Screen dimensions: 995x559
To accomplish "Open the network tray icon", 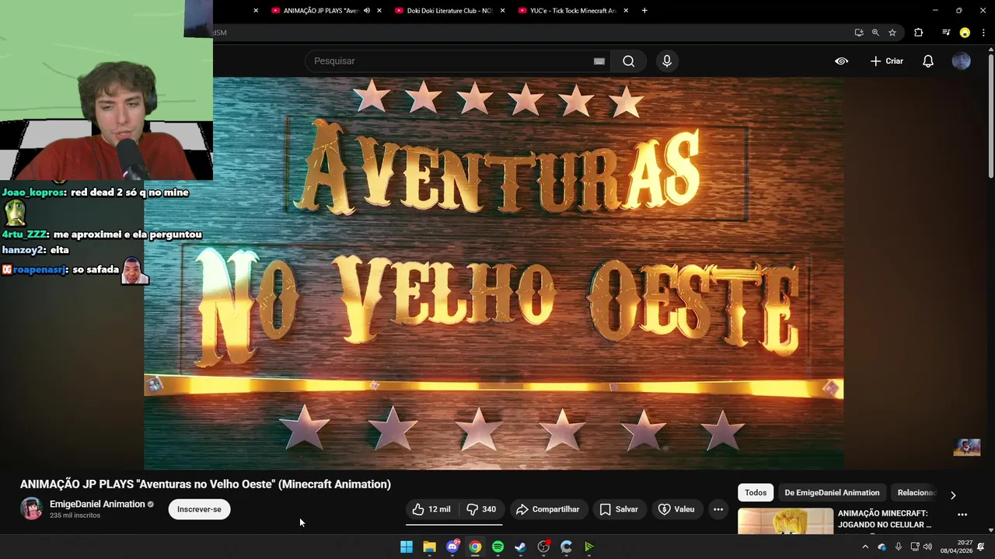I will (x=915, y=547).
